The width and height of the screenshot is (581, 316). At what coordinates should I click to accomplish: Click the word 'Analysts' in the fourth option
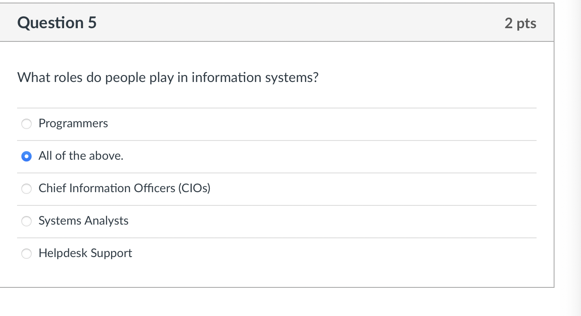pos(106,221)
